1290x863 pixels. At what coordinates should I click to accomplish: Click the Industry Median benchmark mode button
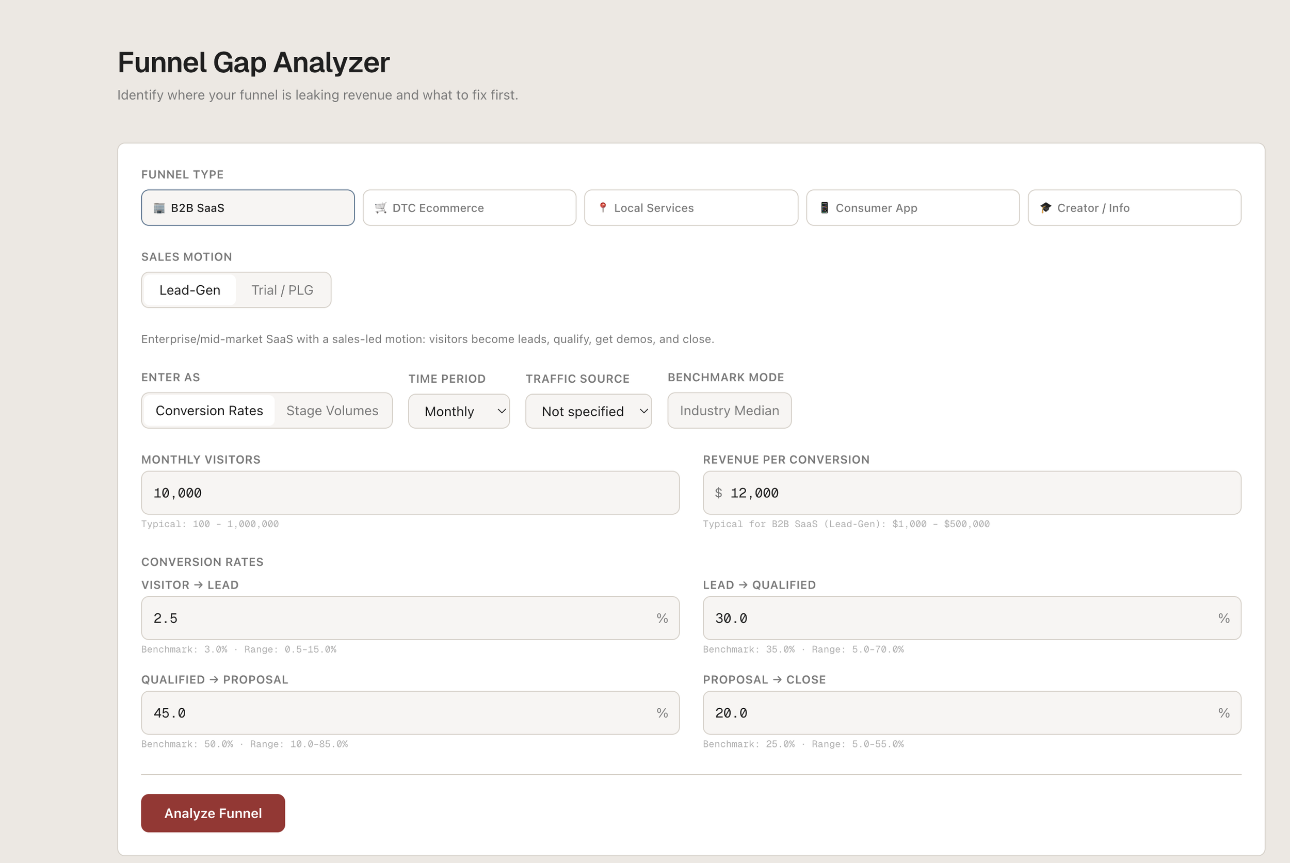coord(729,411)
